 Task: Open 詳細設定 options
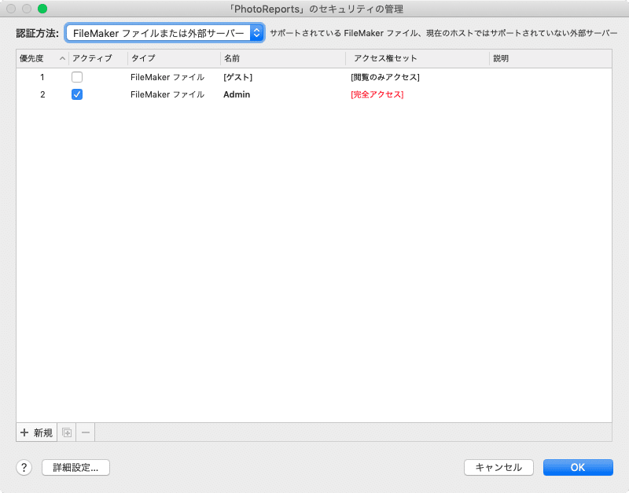[x=75, y=467]
